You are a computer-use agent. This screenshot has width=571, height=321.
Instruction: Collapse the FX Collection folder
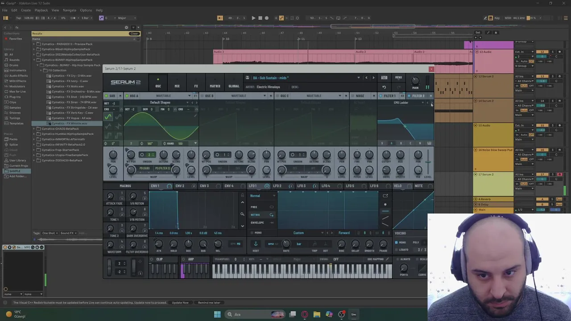pos(41,70)
